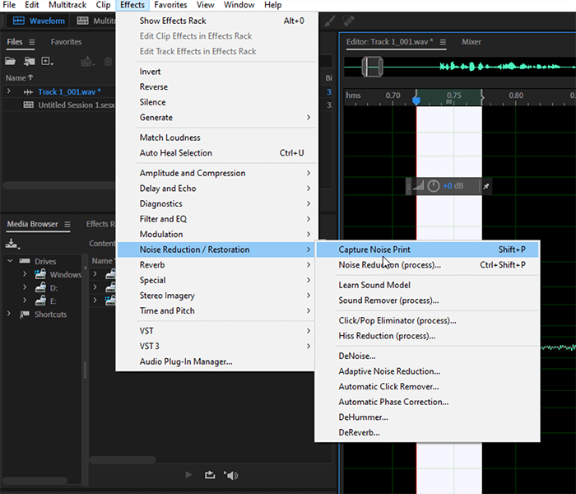Open the Favorites tab next to Files
This screenshot has height=494, width=576.
pos(66,42)
